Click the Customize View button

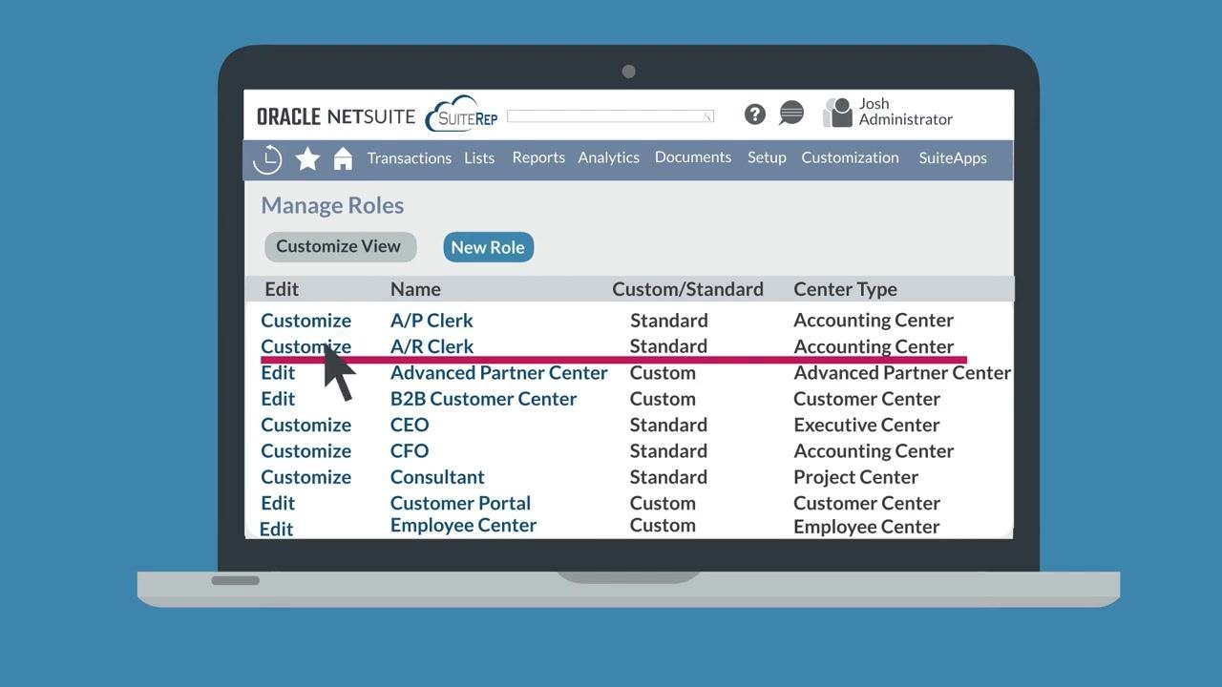340,246
